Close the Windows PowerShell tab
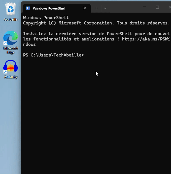 click(85, 8)
